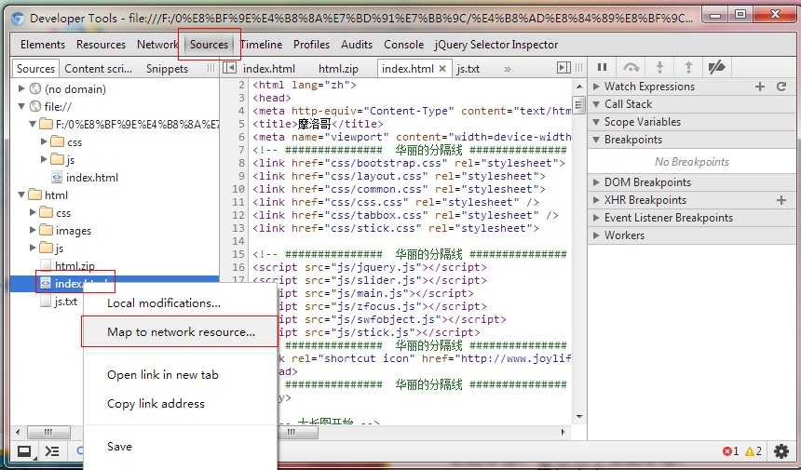Screen dimensions: 801x470
Task: Click the yellow warning count indicator
Action: pos(753,451)
